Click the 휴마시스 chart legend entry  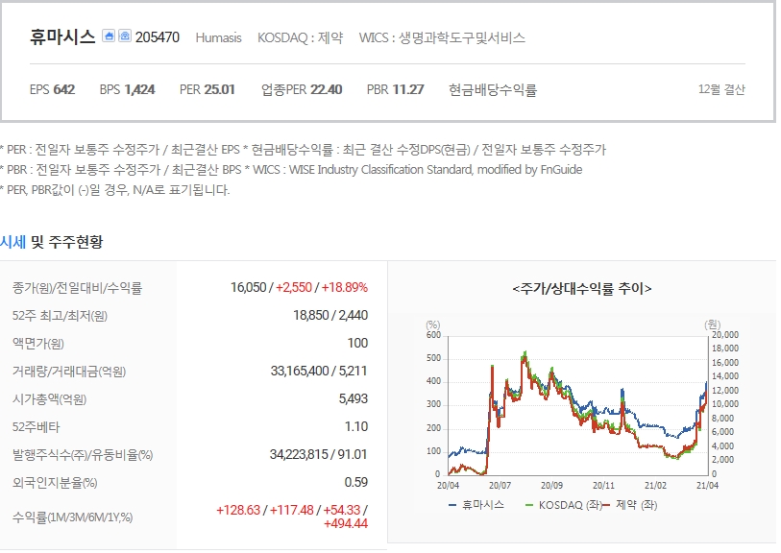[476, 505]
